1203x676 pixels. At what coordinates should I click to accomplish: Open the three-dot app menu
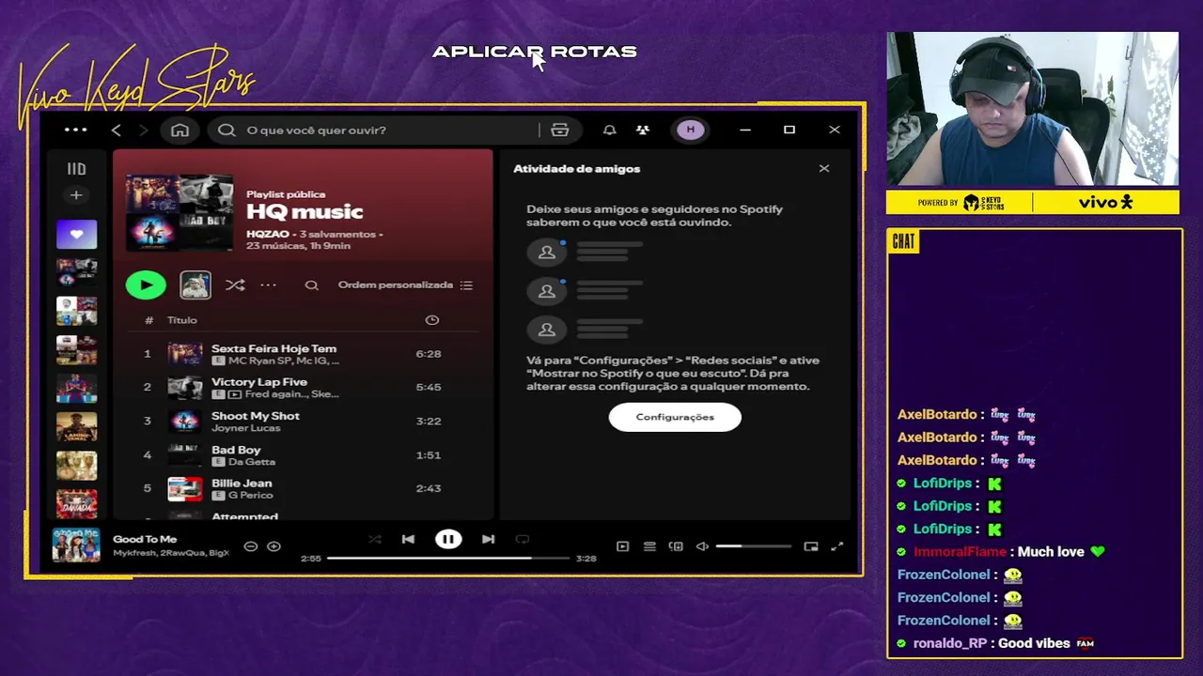(x=75, y=131)
